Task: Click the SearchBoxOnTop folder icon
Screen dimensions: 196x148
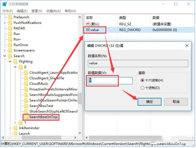Action: point(26,117)
